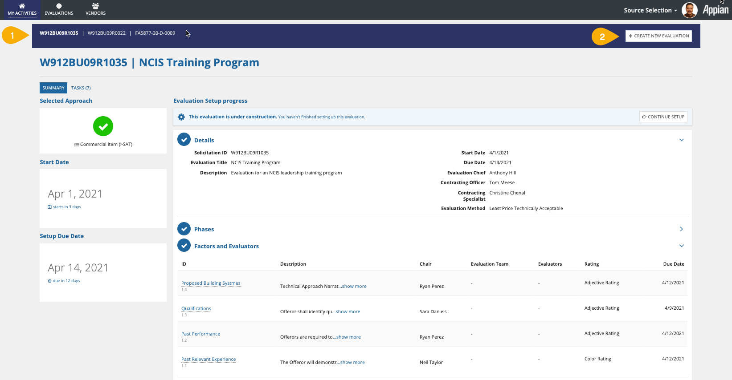The width and height of the screenshot is (732, 380).
Task: Click the Chair column header
Action: (x=425, y=264)
